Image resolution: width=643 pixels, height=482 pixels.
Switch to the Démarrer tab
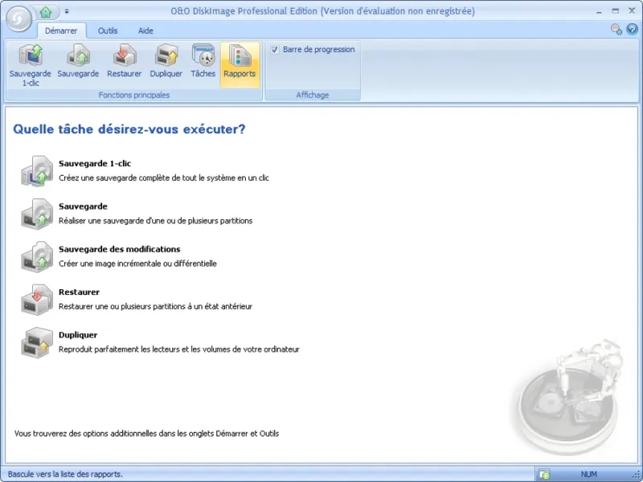pyautogui.click(x=61, y=31)
